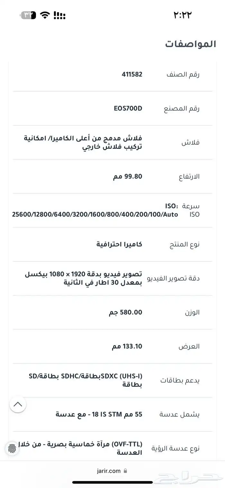The width and height of the screenshot is (225, 488).
Task: Tap the fingerprint icon at bottom left
Action: [x=13, y=448]
